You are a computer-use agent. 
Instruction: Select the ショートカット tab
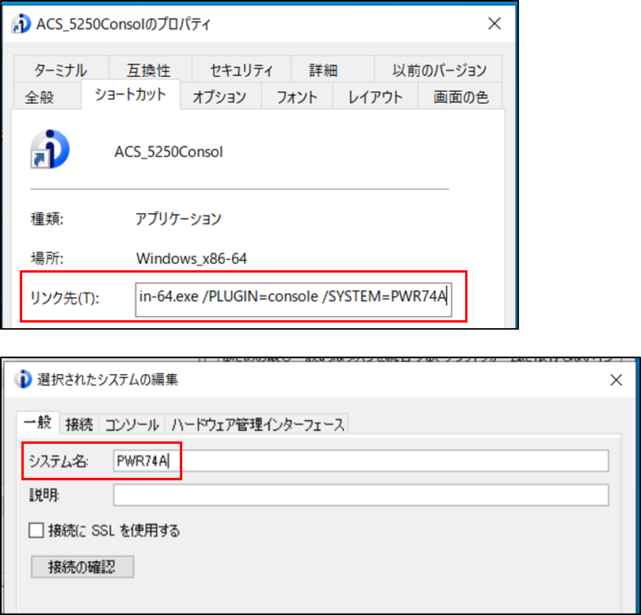coord(131,94)
